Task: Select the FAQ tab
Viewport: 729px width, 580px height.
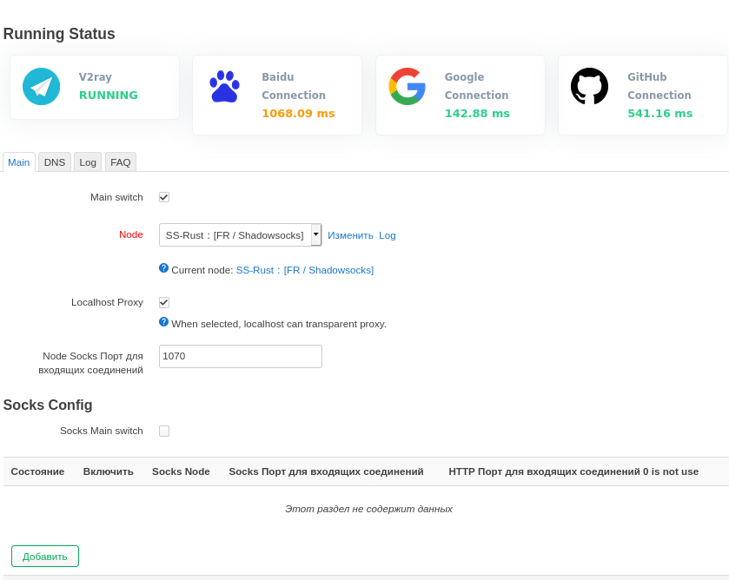Action: [121, 162]
